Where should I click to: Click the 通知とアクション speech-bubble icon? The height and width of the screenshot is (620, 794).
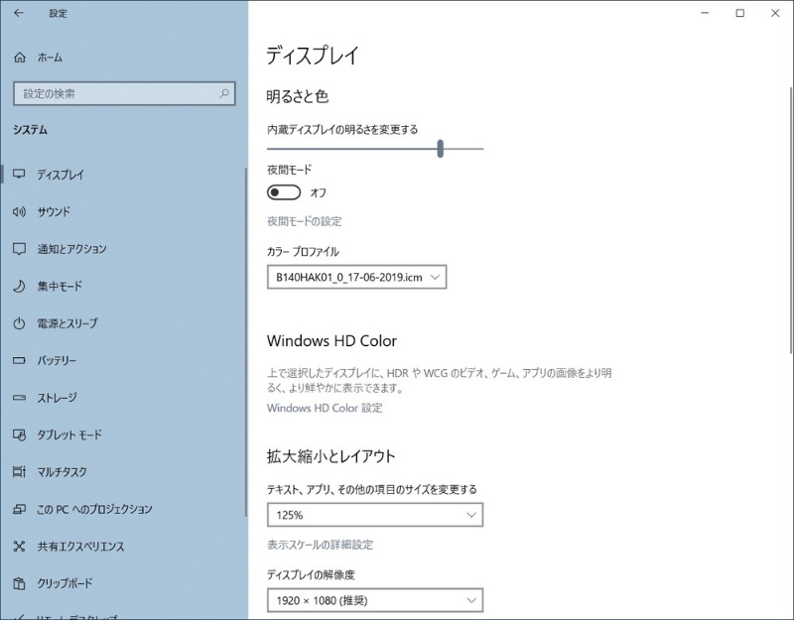pos(19,249)
